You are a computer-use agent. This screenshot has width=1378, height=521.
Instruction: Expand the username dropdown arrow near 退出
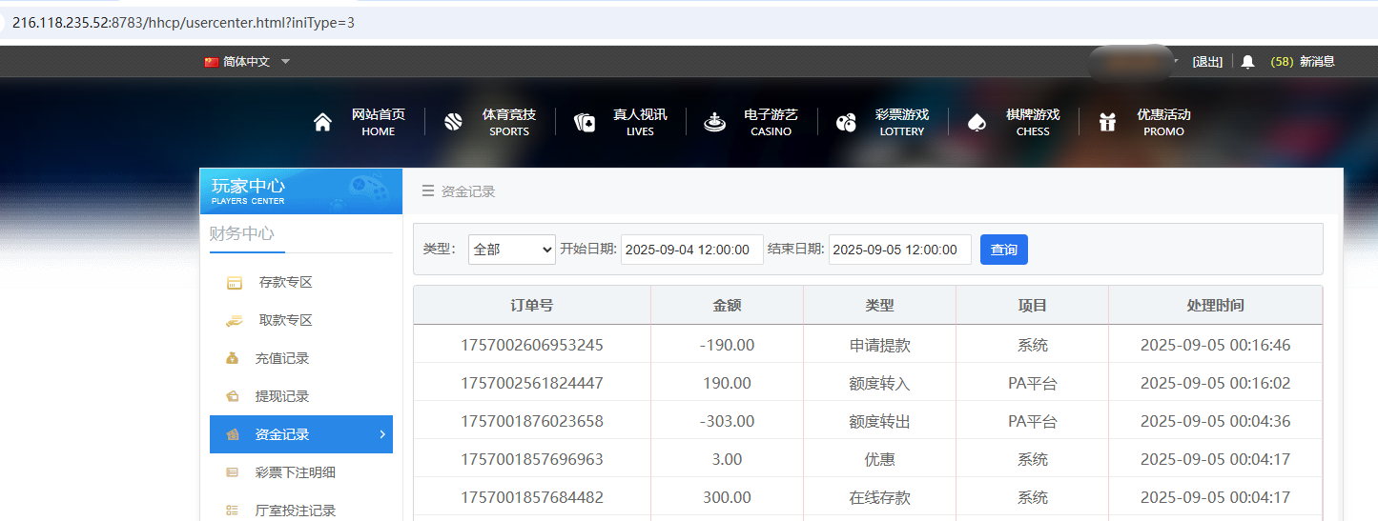1179,62
